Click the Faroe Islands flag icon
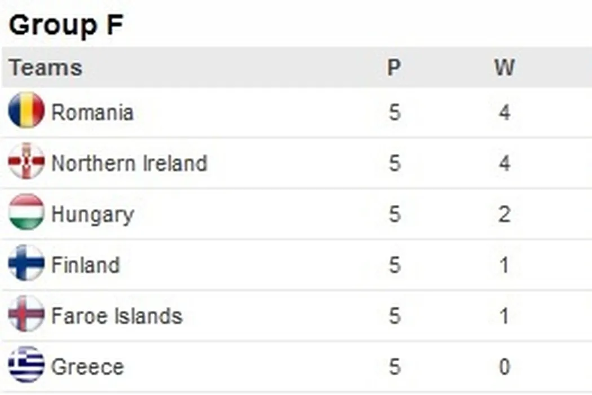 26,314
